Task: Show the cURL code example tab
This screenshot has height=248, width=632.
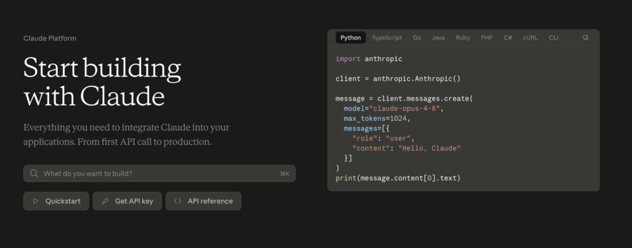Action: point(530,38)
